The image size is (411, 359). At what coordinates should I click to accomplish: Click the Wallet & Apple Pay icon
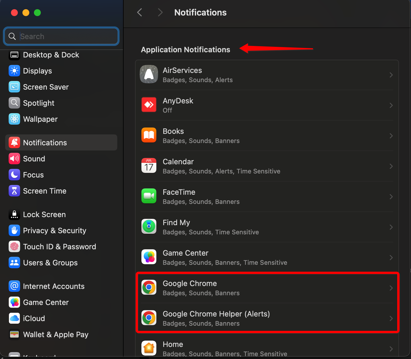14,334
